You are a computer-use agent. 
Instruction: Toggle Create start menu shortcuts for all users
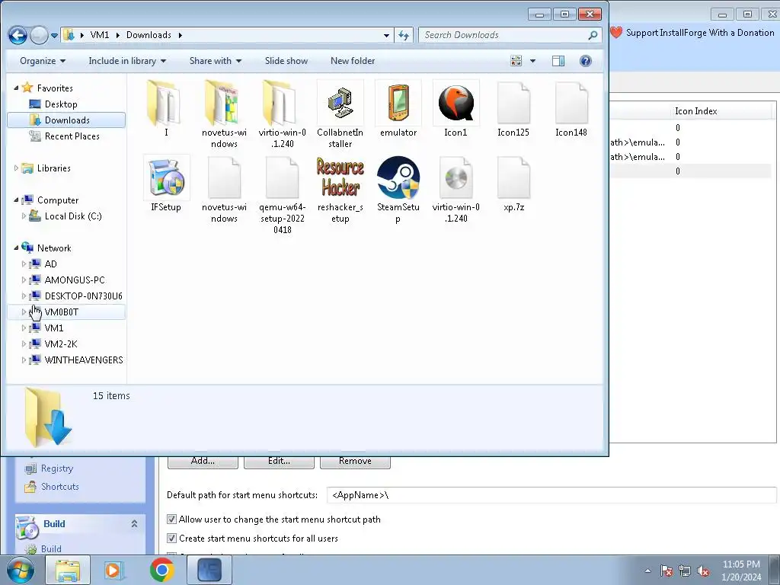pyautogui.click(x=171, y=539)
